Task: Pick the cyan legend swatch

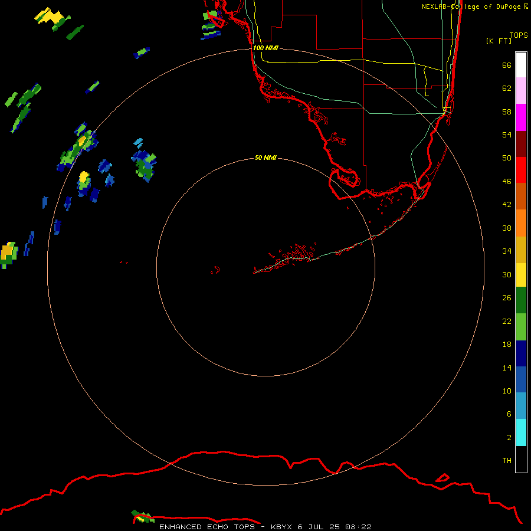Action: point(521,432)
